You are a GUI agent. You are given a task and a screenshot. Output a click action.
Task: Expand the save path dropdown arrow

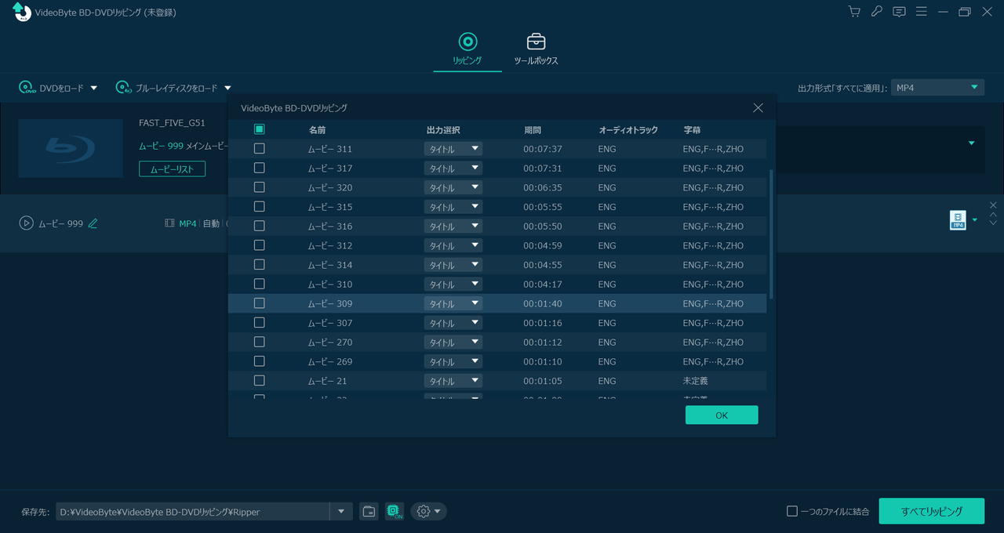pos(340,512)
